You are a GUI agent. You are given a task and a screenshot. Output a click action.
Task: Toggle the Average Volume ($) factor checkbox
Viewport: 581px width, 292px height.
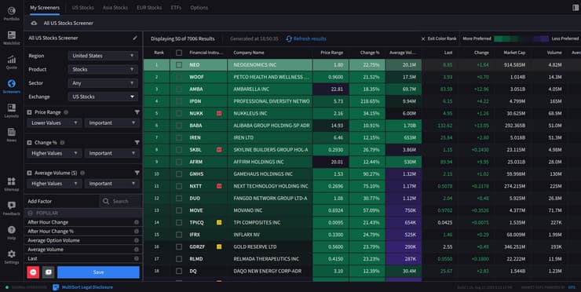29,173
